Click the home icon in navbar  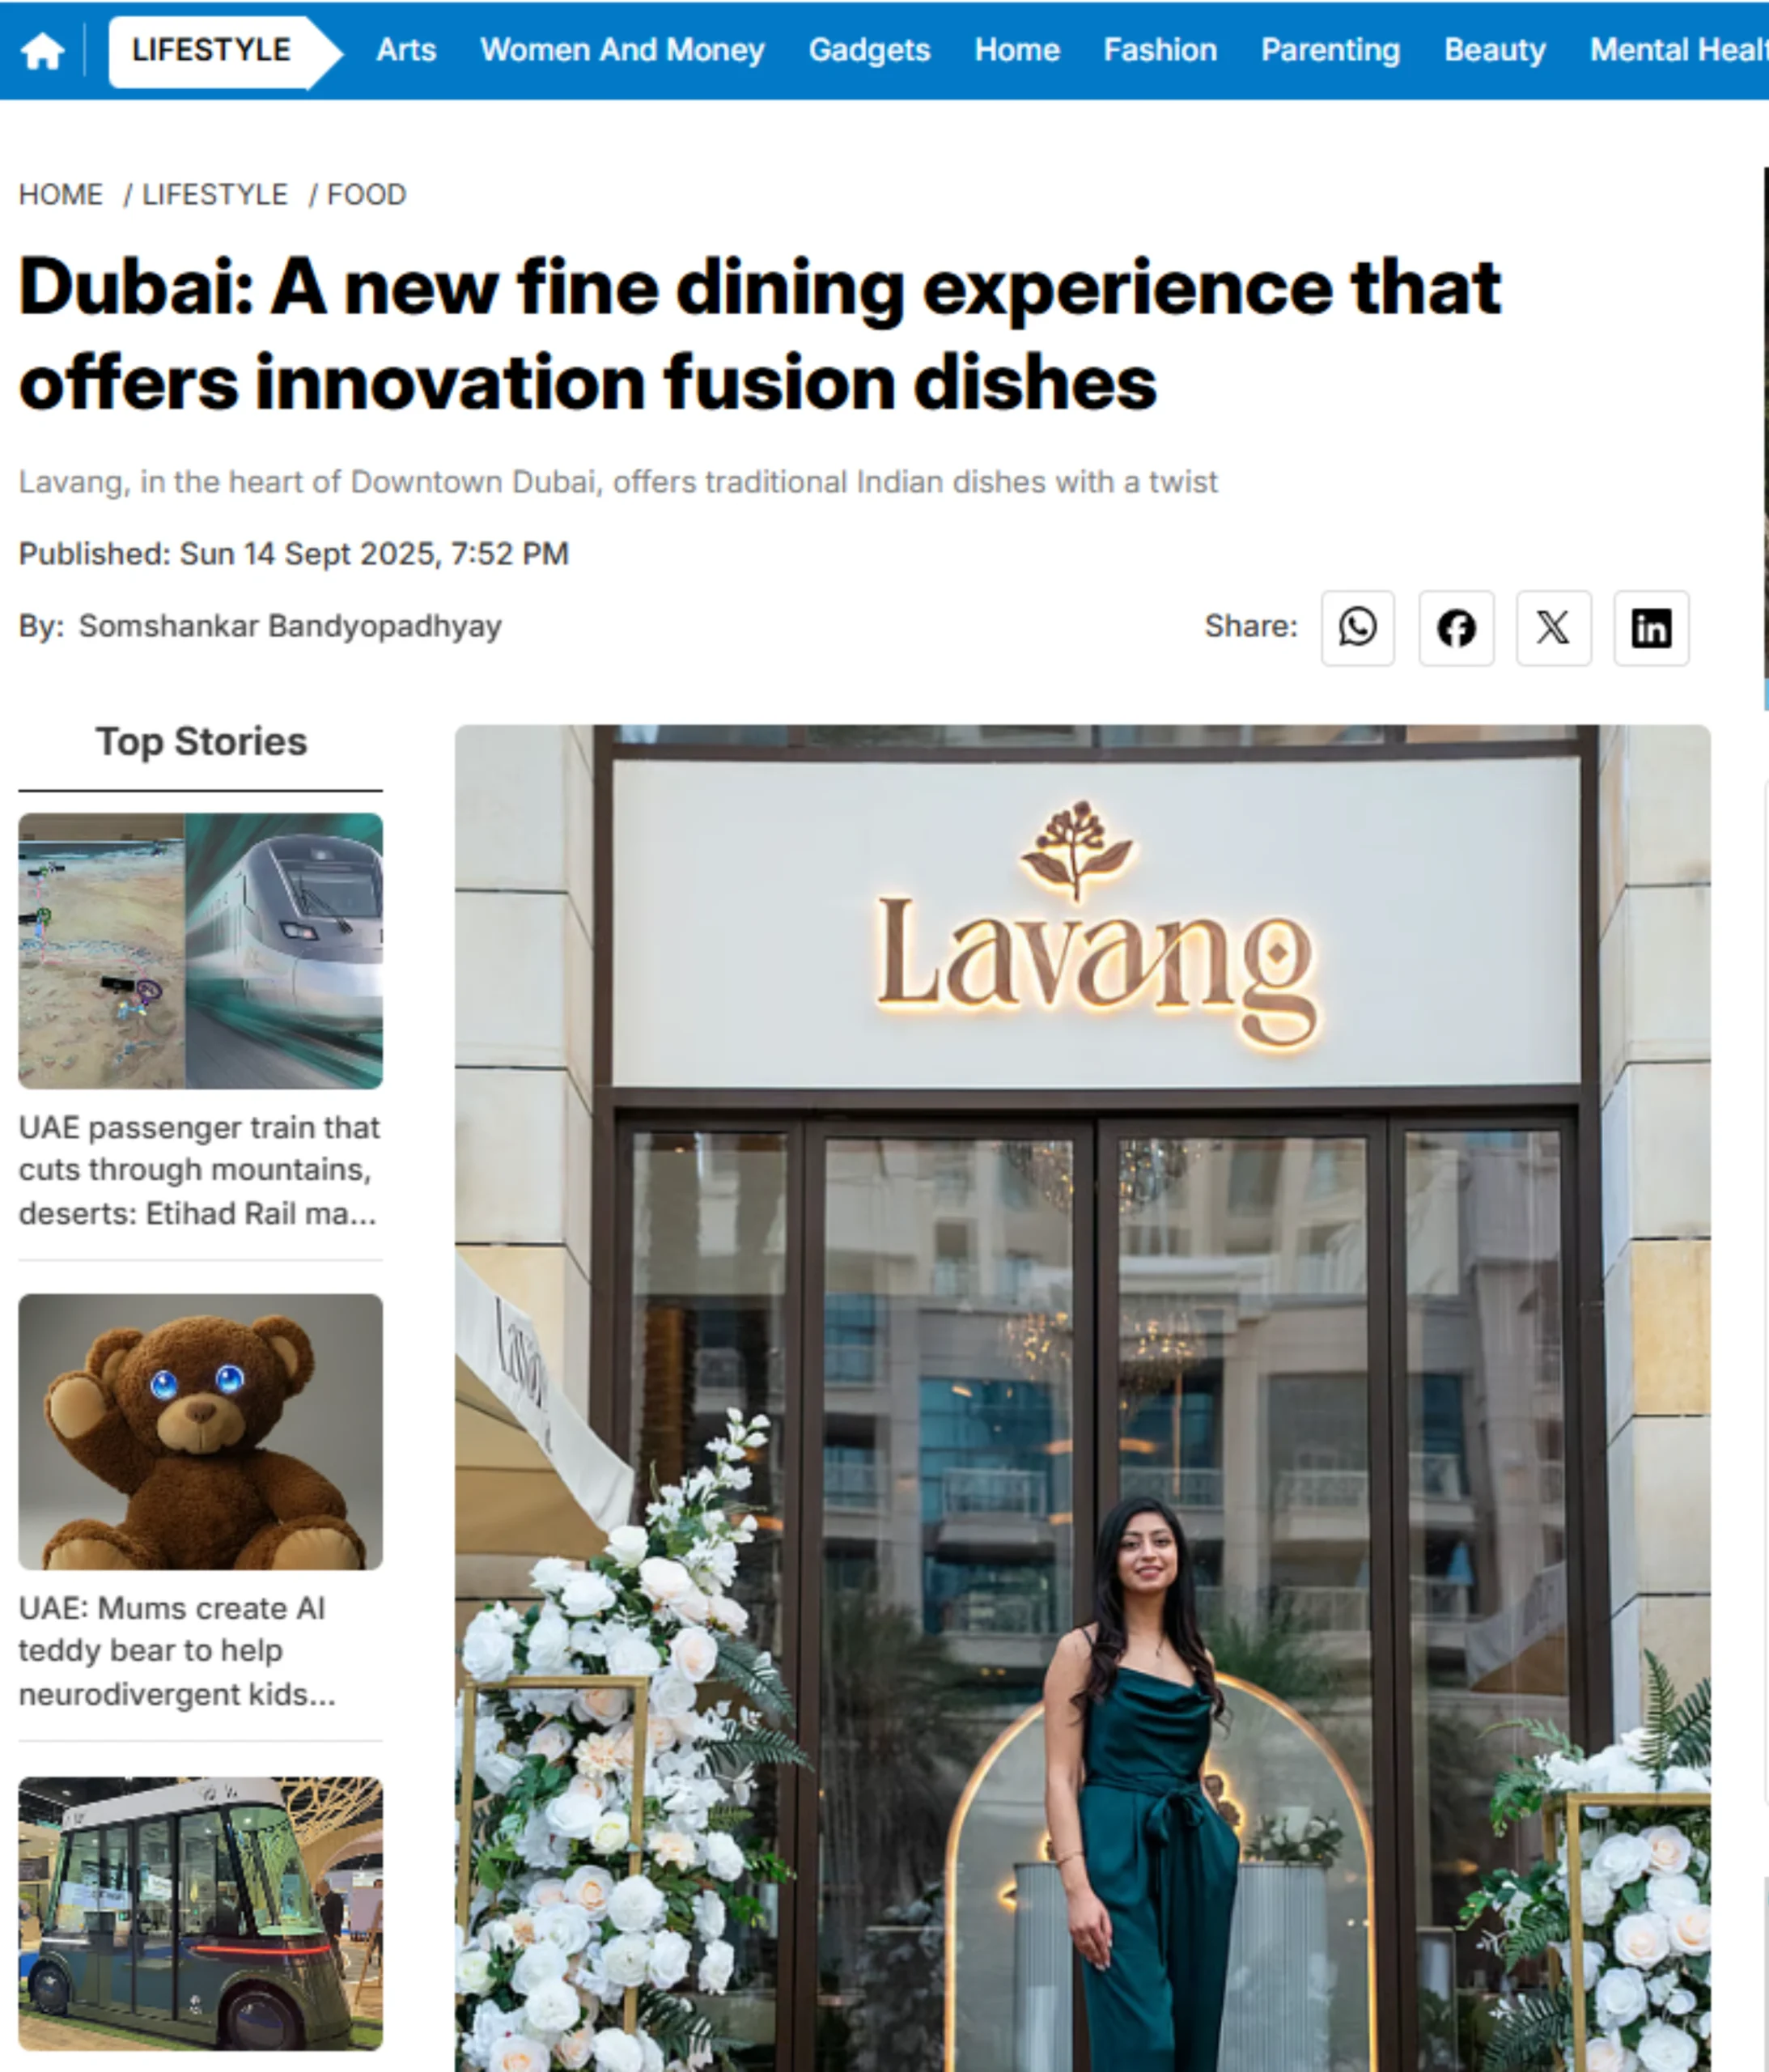[42, 50]
